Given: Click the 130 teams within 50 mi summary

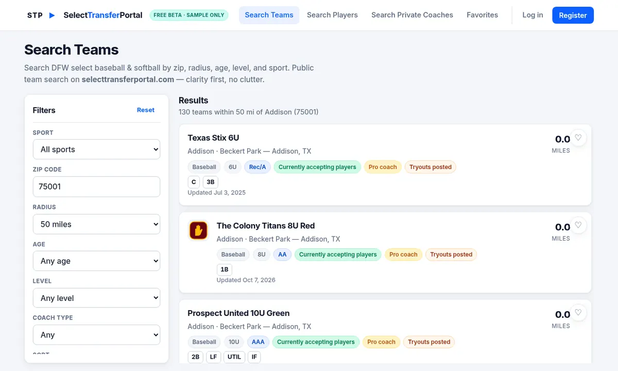Looking at the screenshot, I should coord(249,112).
